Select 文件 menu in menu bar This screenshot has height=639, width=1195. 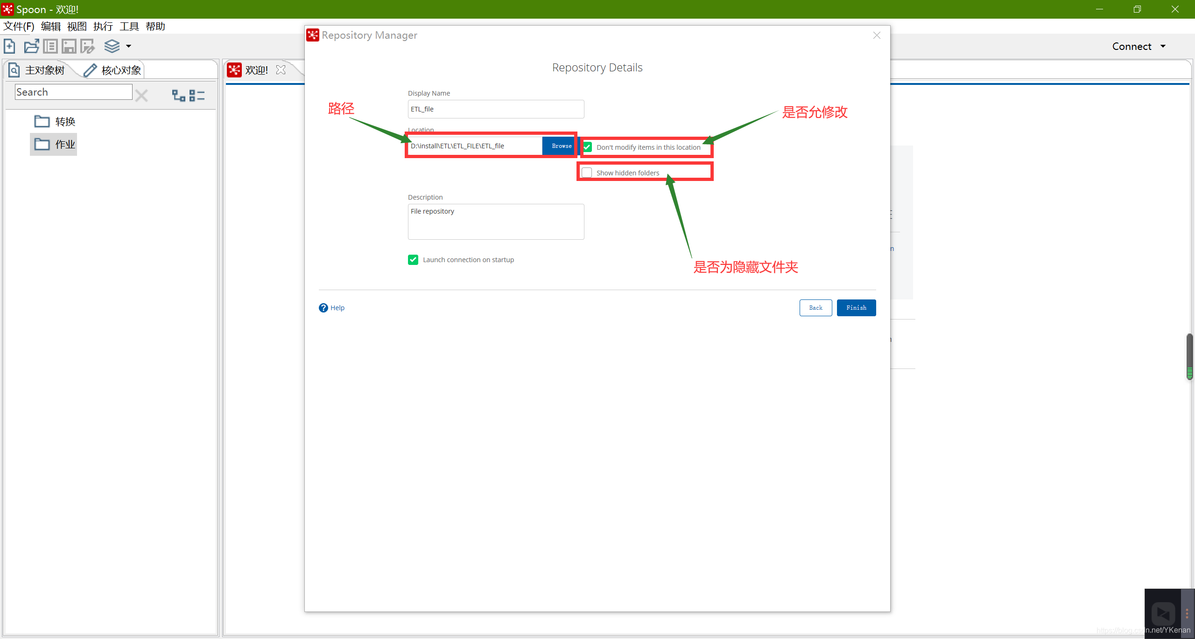point(17,26)
